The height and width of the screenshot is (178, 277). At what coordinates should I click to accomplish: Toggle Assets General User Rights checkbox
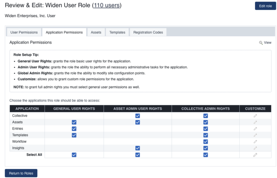click(74, 122)
